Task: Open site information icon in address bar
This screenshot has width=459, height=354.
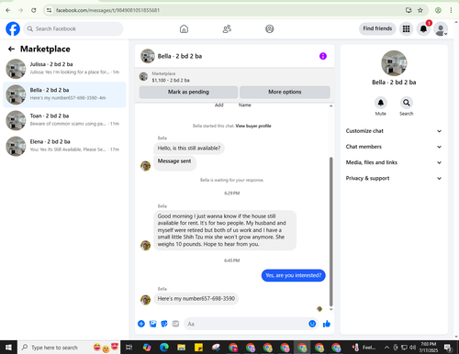Action: coord(49,10)
